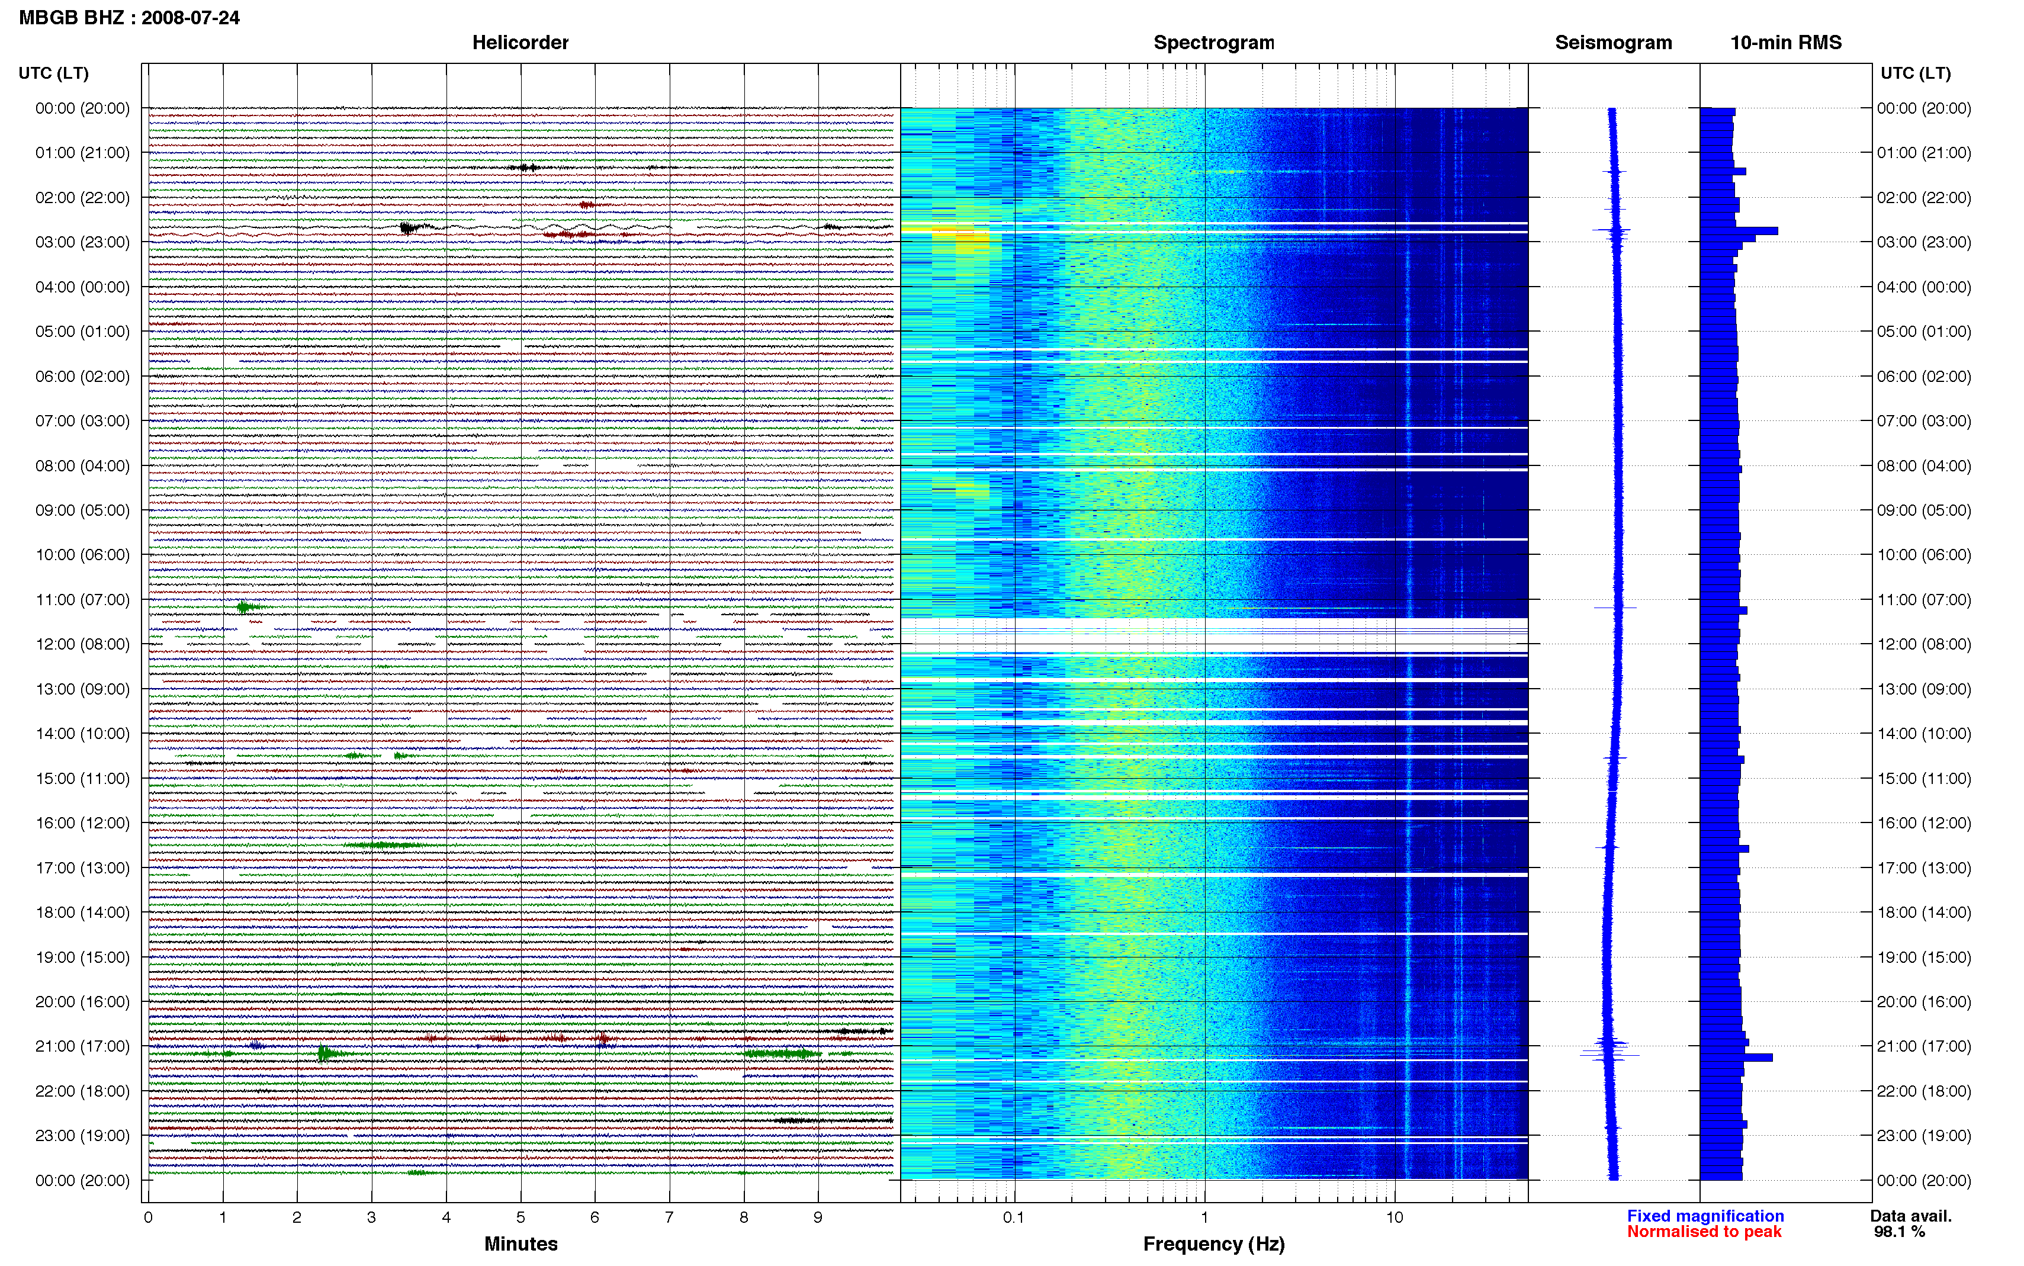This screenshot has height=1266, width=2024.
Task: Click RMS-side time label 02:00 (22:00)
Action: 1923,198
